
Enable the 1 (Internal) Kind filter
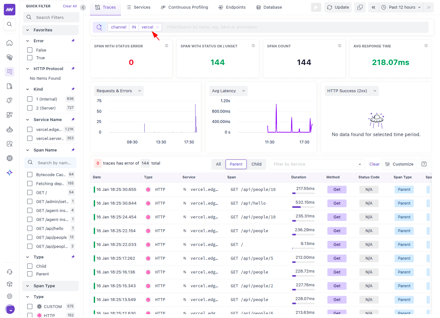pos(30,99)
